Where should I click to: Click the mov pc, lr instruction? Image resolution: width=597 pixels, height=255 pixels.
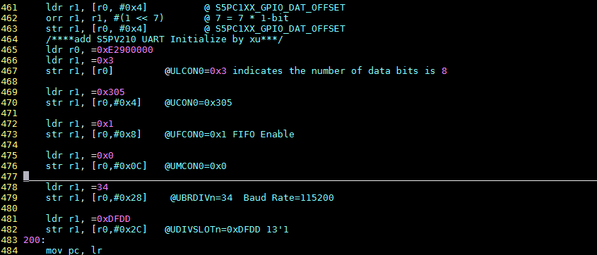pos(74,251)
